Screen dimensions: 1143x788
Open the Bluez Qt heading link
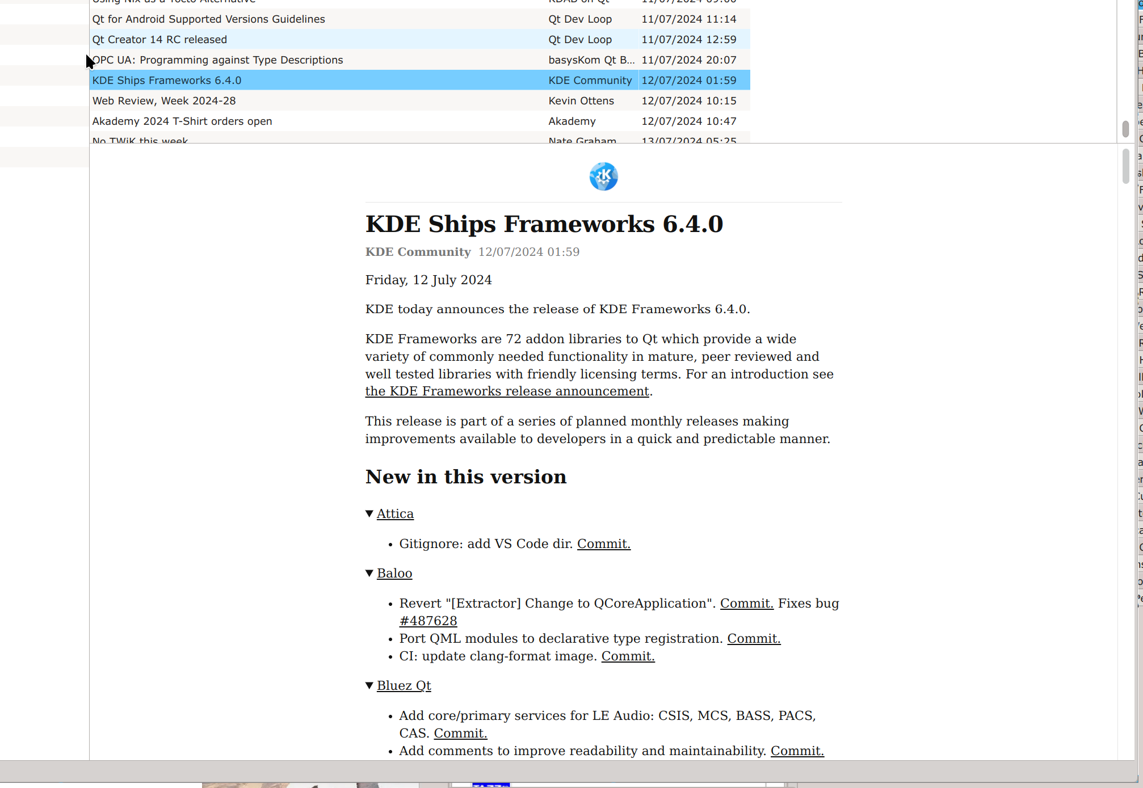[x=404, y=686]
